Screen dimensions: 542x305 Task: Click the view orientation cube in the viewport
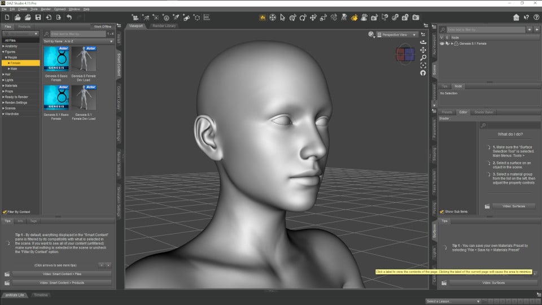[x=405, y=55]
